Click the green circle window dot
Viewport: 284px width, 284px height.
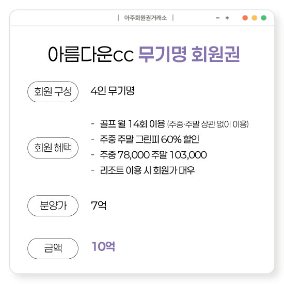click(x=264, y=18)
